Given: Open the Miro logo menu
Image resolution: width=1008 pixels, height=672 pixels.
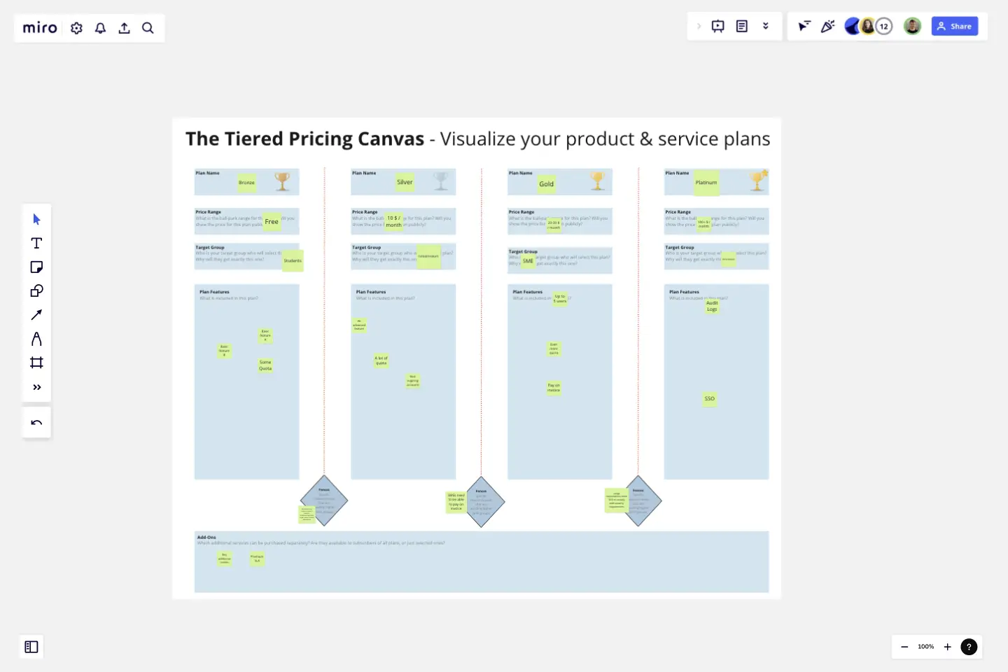Looking at the screenshot, I should 39,27.
